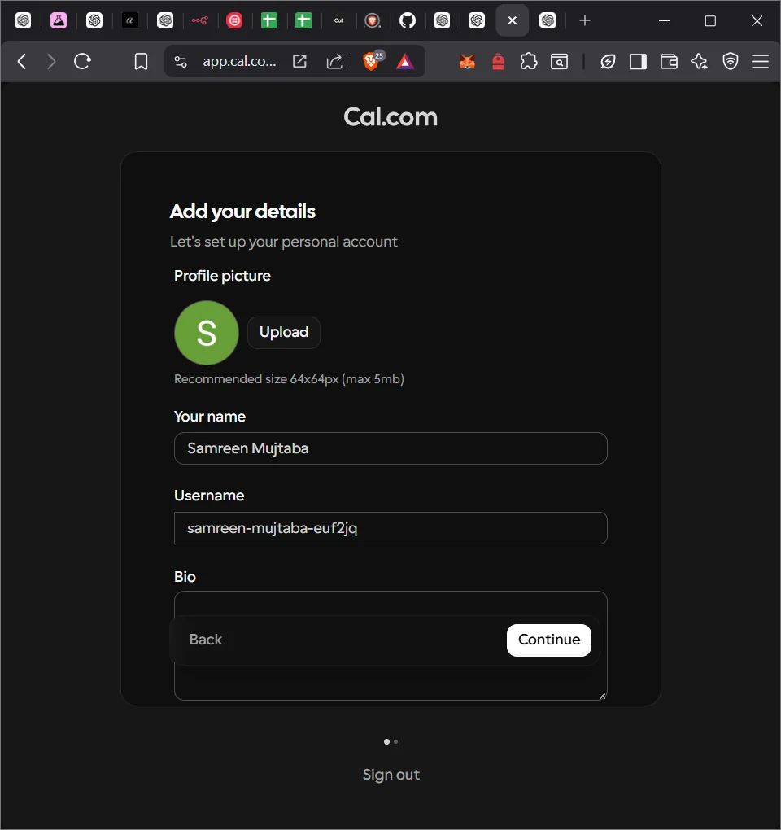Reload the Cal.com page

pyautogui.click(x=82, y=62)
